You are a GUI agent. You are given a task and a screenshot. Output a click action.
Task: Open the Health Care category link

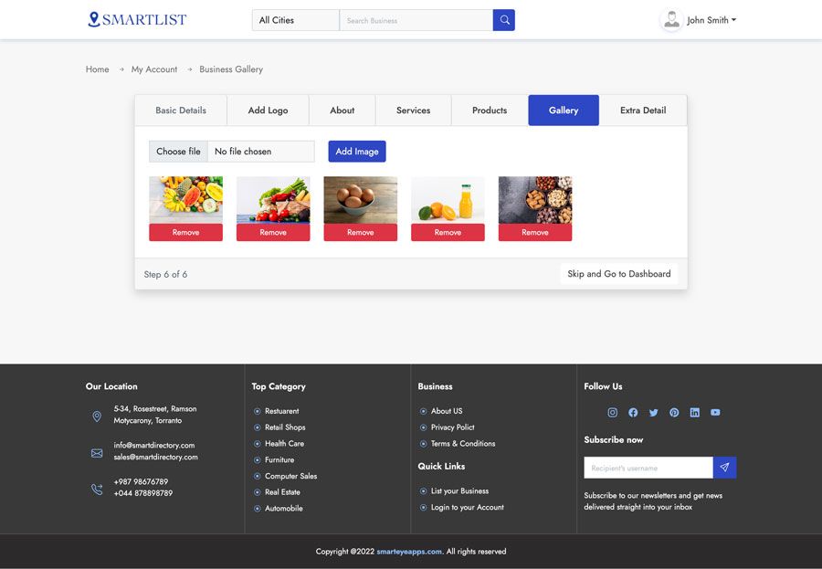point(285,444)
